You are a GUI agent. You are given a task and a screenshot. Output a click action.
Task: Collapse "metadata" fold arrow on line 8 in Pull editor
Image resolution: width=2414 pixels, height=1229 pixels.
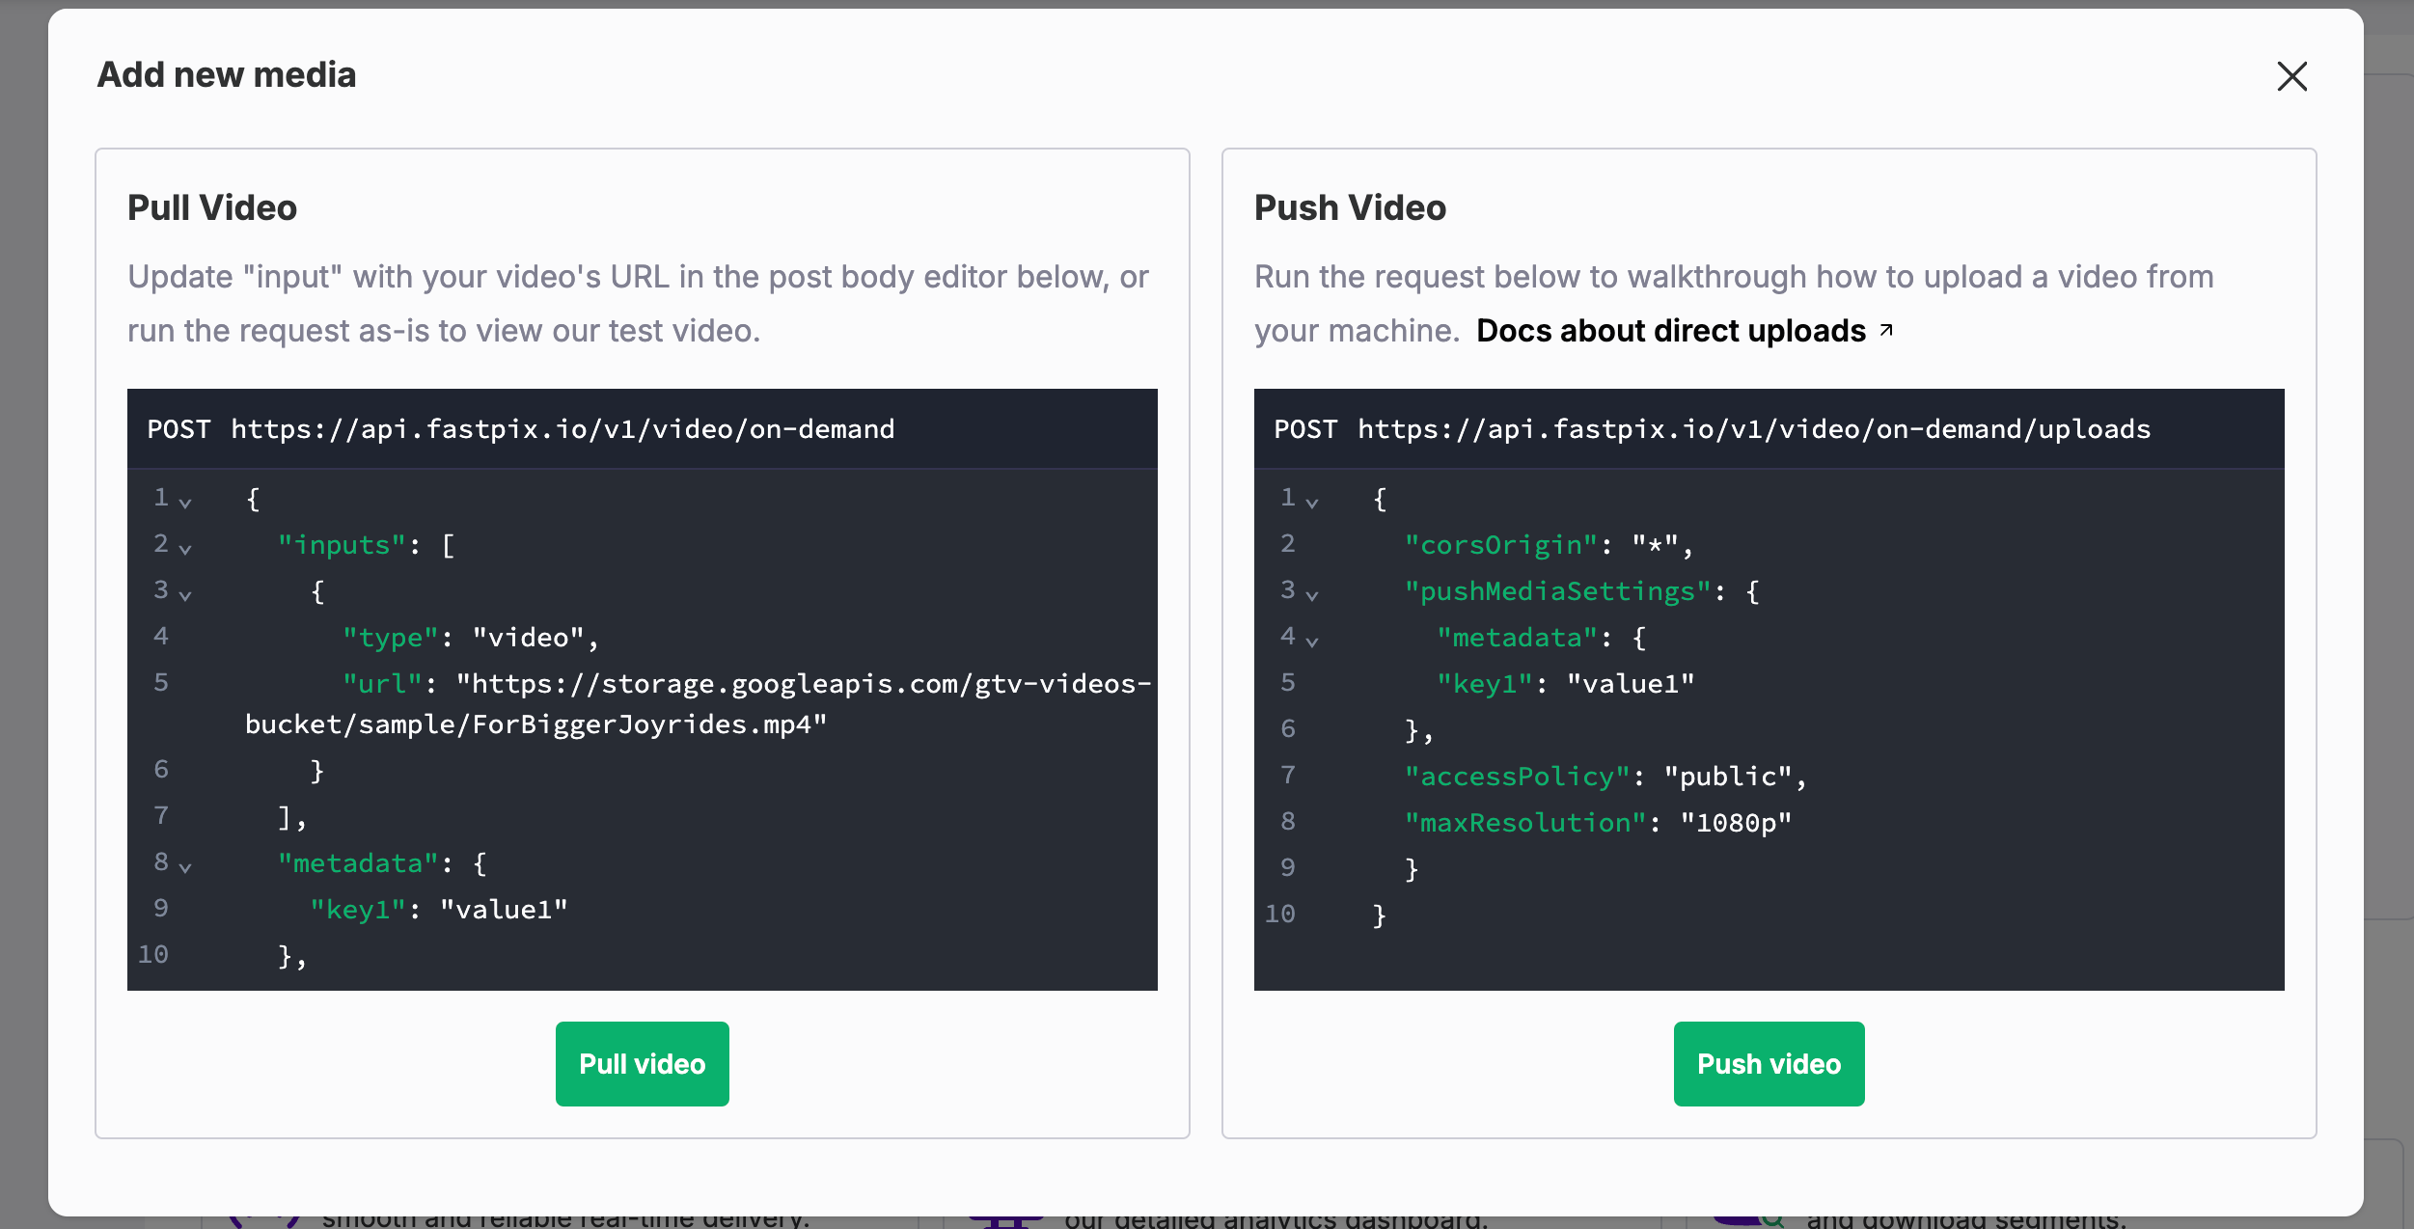185,867
